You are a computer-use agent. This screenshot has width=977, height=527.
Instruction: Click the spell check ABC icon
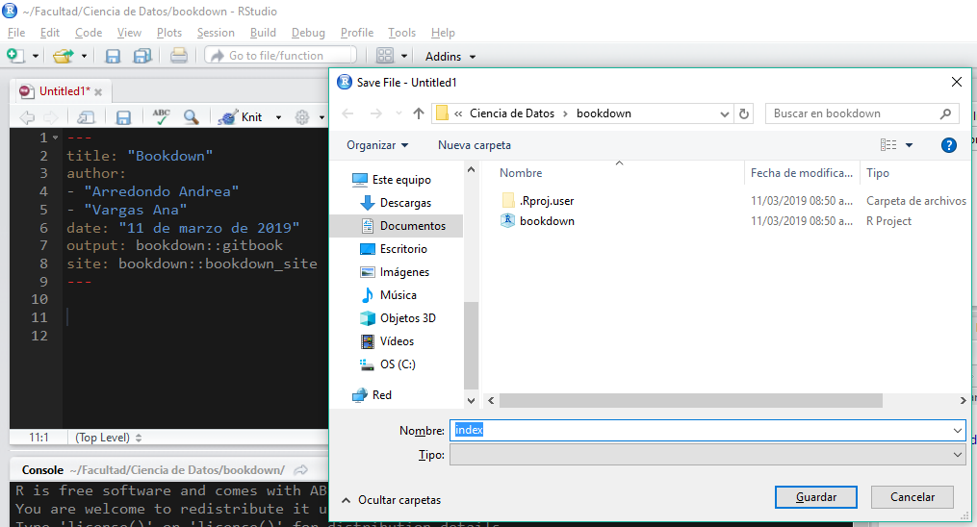(161, 117)
